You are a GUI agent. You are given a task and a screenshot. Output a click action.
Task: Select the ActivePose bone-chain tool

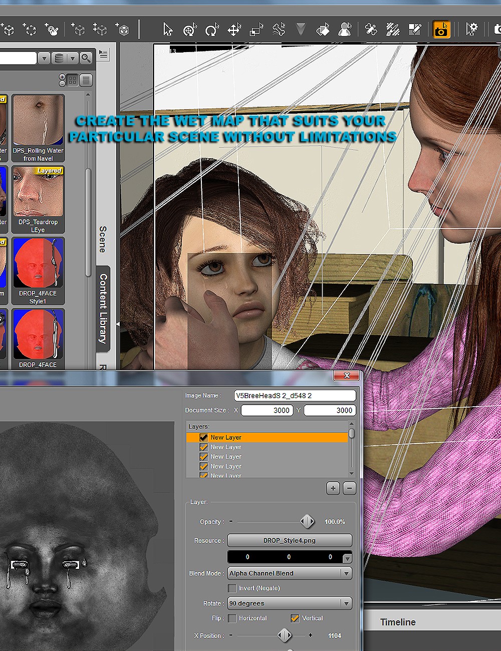click(279, 30)
